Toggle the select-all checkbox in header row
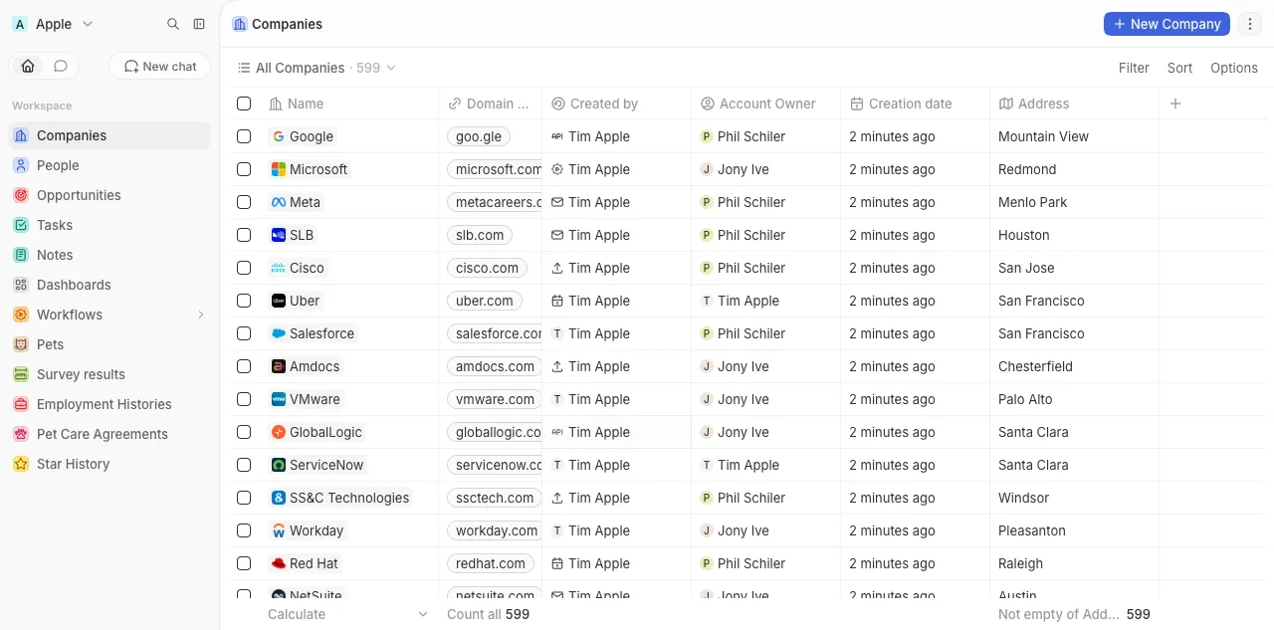The height and width of the screenshot is (630, 1274). pos(244,104)
